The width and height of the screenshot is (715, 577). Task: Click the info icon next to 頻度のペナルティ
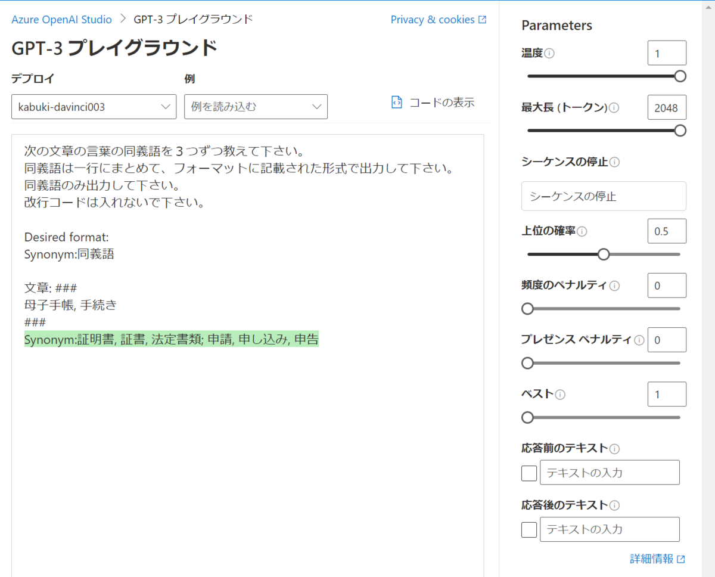click(x=615, y=286)
